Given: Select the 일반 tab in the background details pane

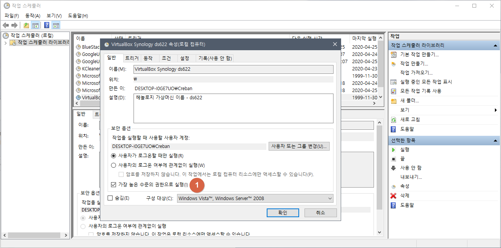Looking at the screenshot, I should (81, 114).
